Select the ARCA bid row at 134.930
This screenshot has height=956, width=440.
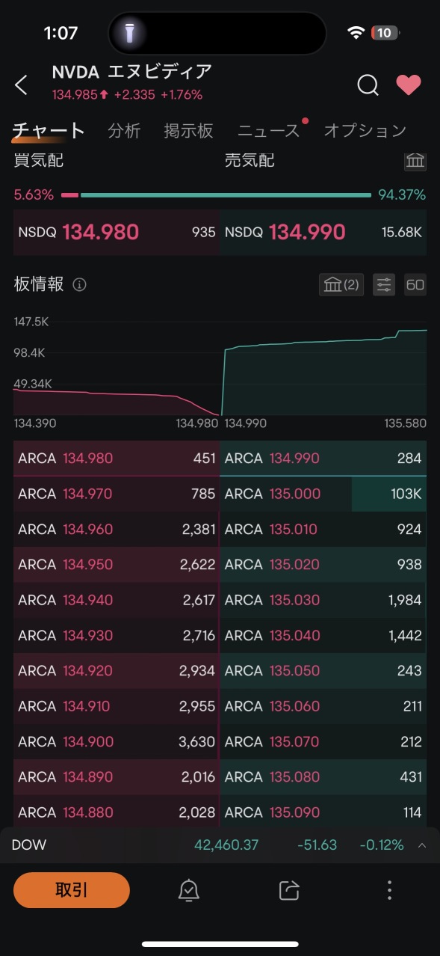(117, 635)
